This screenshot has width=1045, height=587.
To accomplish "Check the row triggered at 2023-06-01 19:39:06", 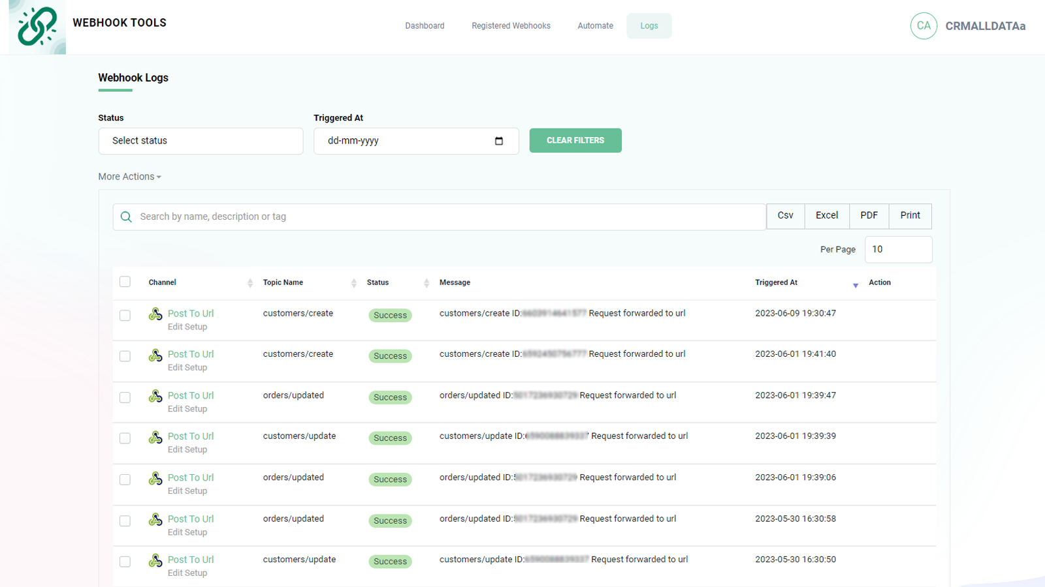I will [125, 479].
